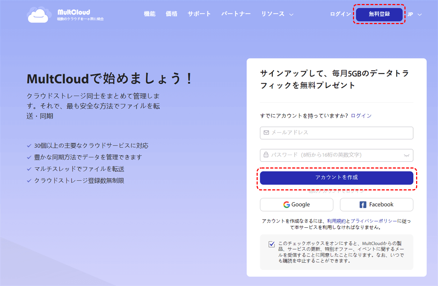
Task: Click the 30個以上の主要なクラウドサービスに対応 line
Action: pos(91,146)
